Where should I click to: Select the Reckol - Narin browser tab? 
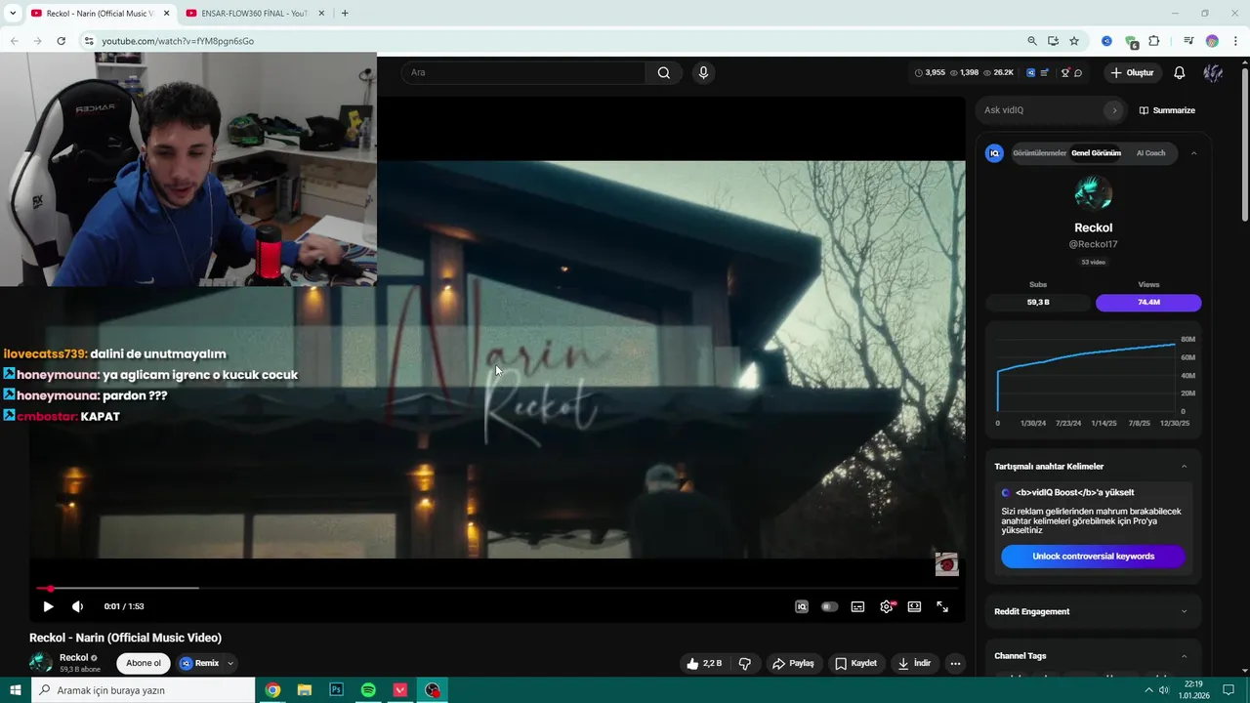coord(98,14)
